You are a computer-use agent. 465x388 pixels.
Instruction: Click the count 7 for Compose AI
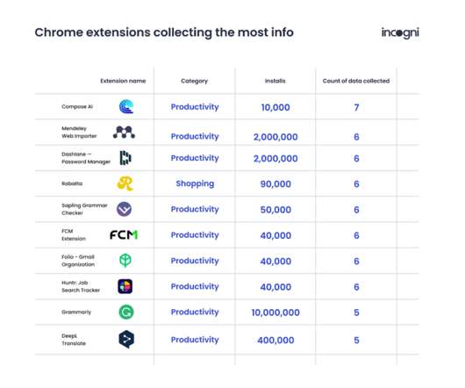point(356,107)
